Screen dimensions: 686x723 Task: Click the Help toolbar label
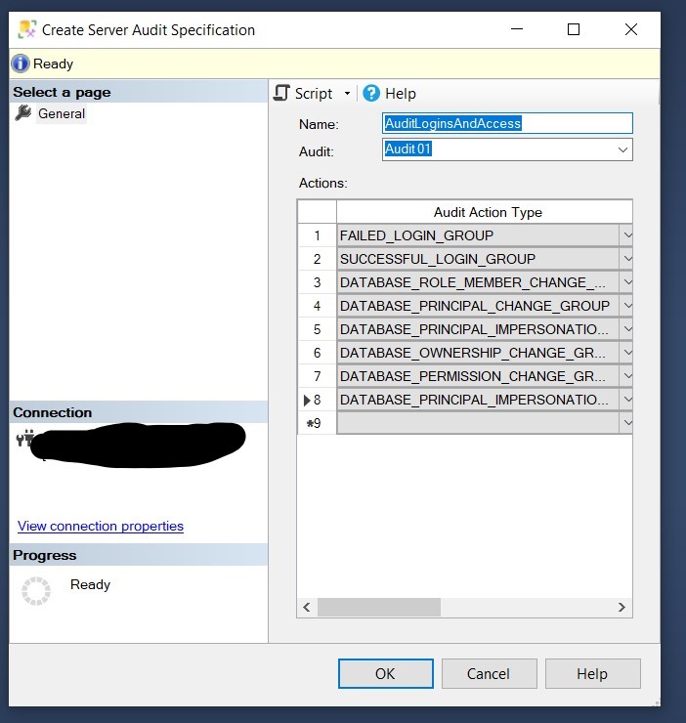pos(401,94)
